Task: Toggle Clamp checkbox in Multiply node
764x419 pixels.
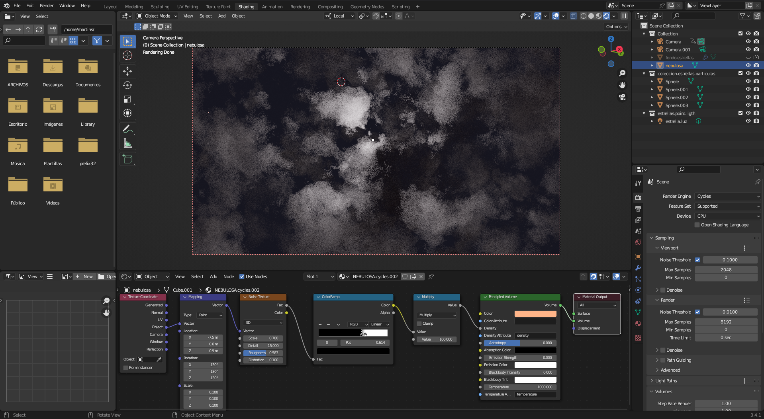Action: (x=419, y=324)
